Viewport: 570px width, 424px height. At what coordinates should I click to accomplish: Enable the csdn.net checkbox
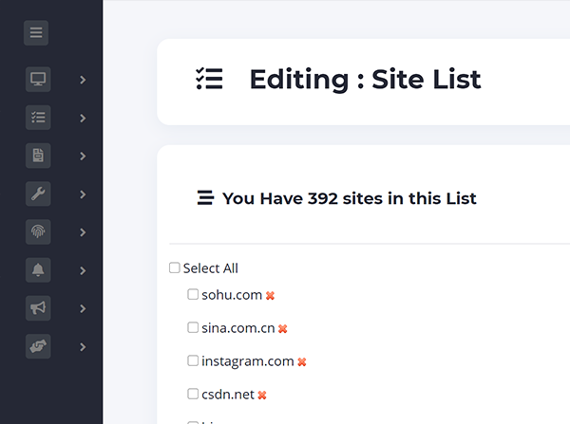pos(193,394)
